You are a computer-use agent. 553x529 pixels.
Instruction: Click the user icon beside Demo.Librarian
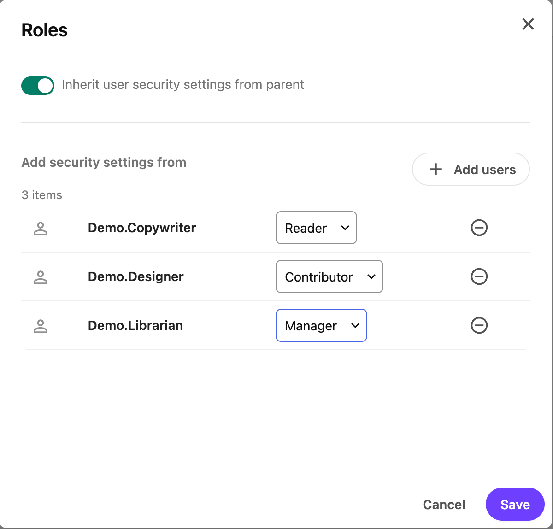(41, 326)
